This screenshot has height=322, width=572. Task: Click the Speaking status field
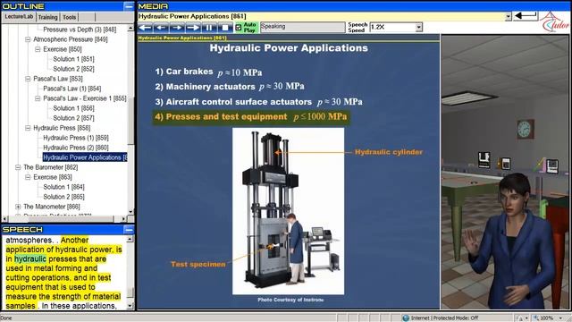pyautogui.click(x=302, y=27)
